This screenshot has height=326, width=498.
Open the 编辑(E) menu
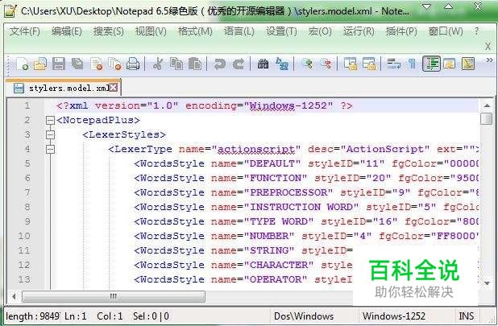tap(67, 31)
